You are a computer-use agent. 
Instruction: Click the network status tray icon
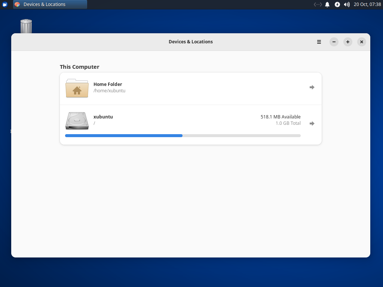coord(318,4)
